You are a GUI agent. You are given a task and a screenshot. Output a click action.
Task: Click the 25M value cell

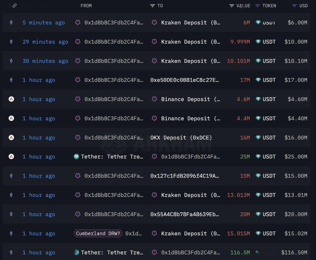pyautogui.click(x=245, y=157)
